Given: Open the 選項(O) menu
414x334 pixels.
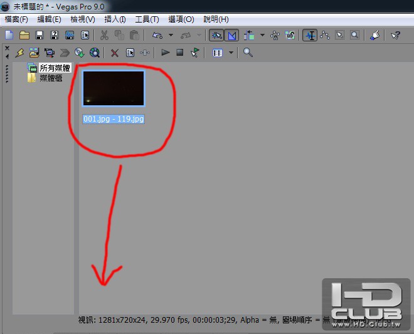Looking at the screenshot, I should 181,19.
